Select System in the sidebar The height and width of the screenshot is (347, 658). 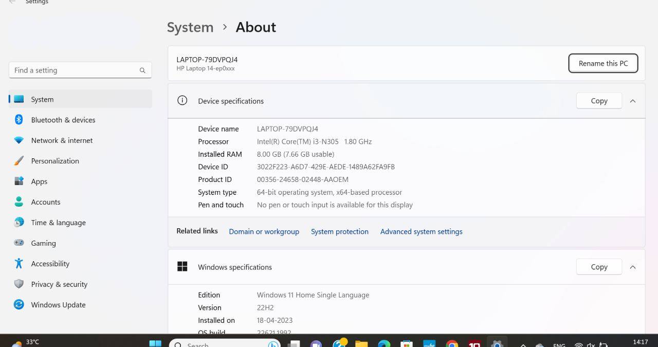(x=42, y=99)
